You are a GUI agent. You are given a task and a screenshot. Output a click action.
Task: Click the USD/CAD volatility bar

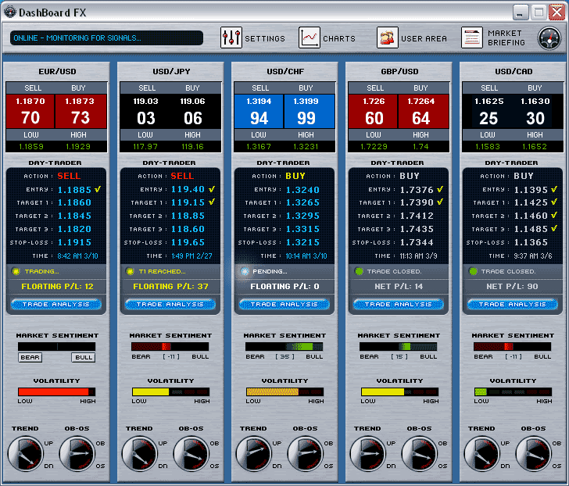coord(513,391)
